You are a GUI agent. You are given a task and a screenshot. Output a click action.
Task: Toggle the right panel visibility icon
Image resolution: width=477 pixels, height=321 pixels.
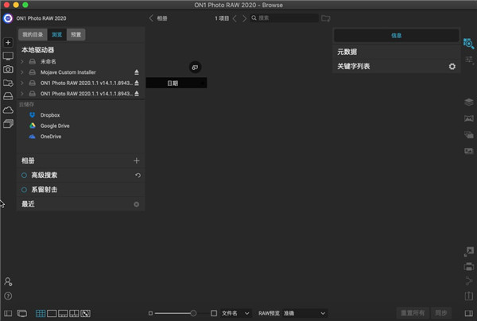469,313
